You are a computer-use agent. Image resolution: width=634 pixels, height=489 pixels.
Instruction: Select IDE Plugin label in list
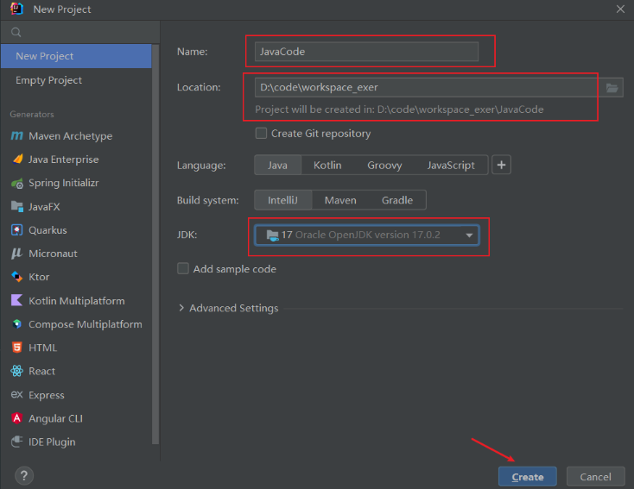pos(52,442)
